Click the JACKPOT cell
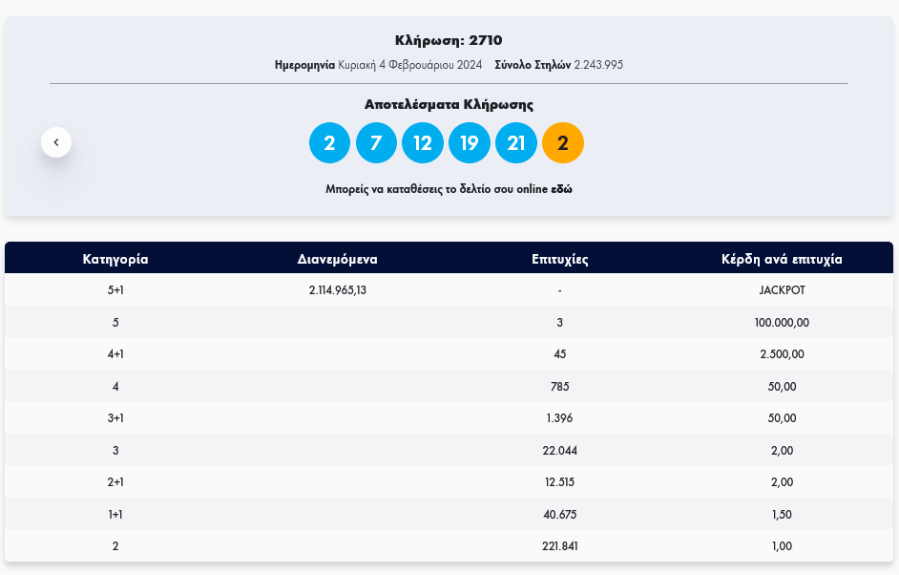 pos(782,290)
